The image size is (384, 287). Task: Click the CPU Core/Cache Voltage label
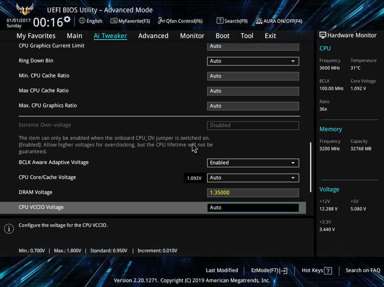tap(47, 177)
